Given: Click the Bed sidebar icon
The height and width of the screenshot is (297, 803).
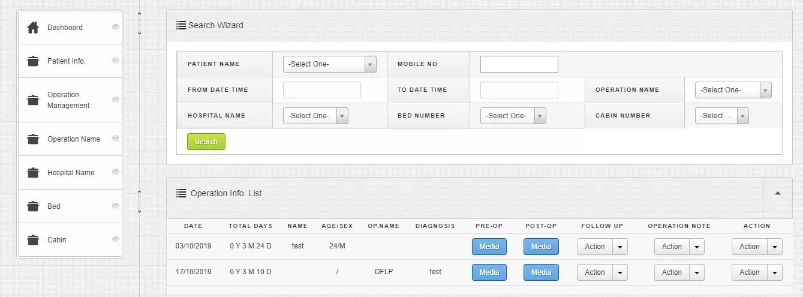Looking at the screenshot, I should 34,206.
